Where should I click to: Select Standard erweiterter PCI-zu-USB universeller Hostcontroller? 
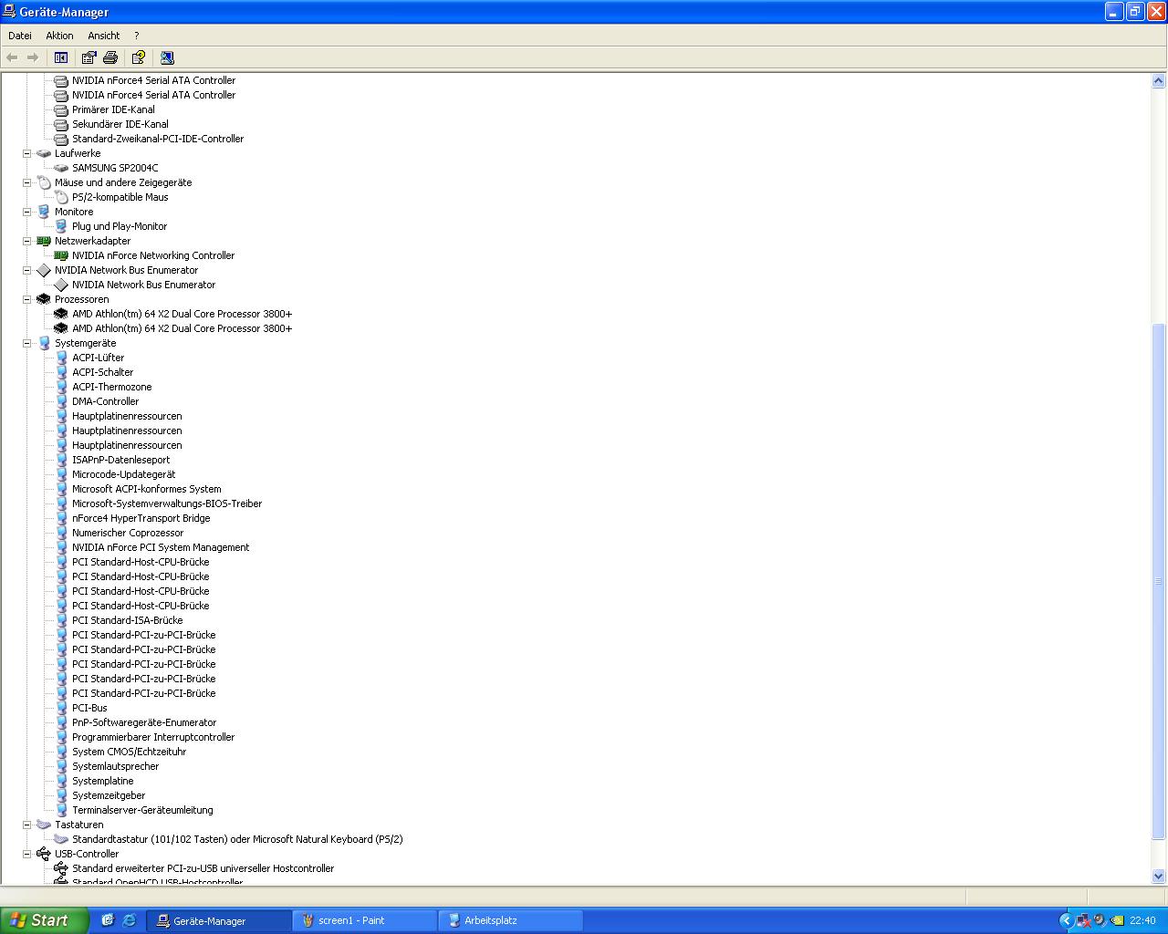pyautogui.click(x=203, y=868)
